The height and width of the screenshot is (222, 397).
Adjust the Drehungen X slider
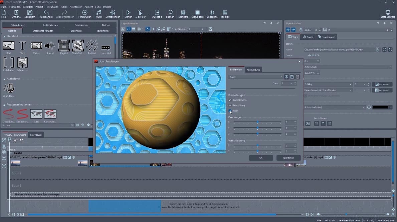[257, 122]
